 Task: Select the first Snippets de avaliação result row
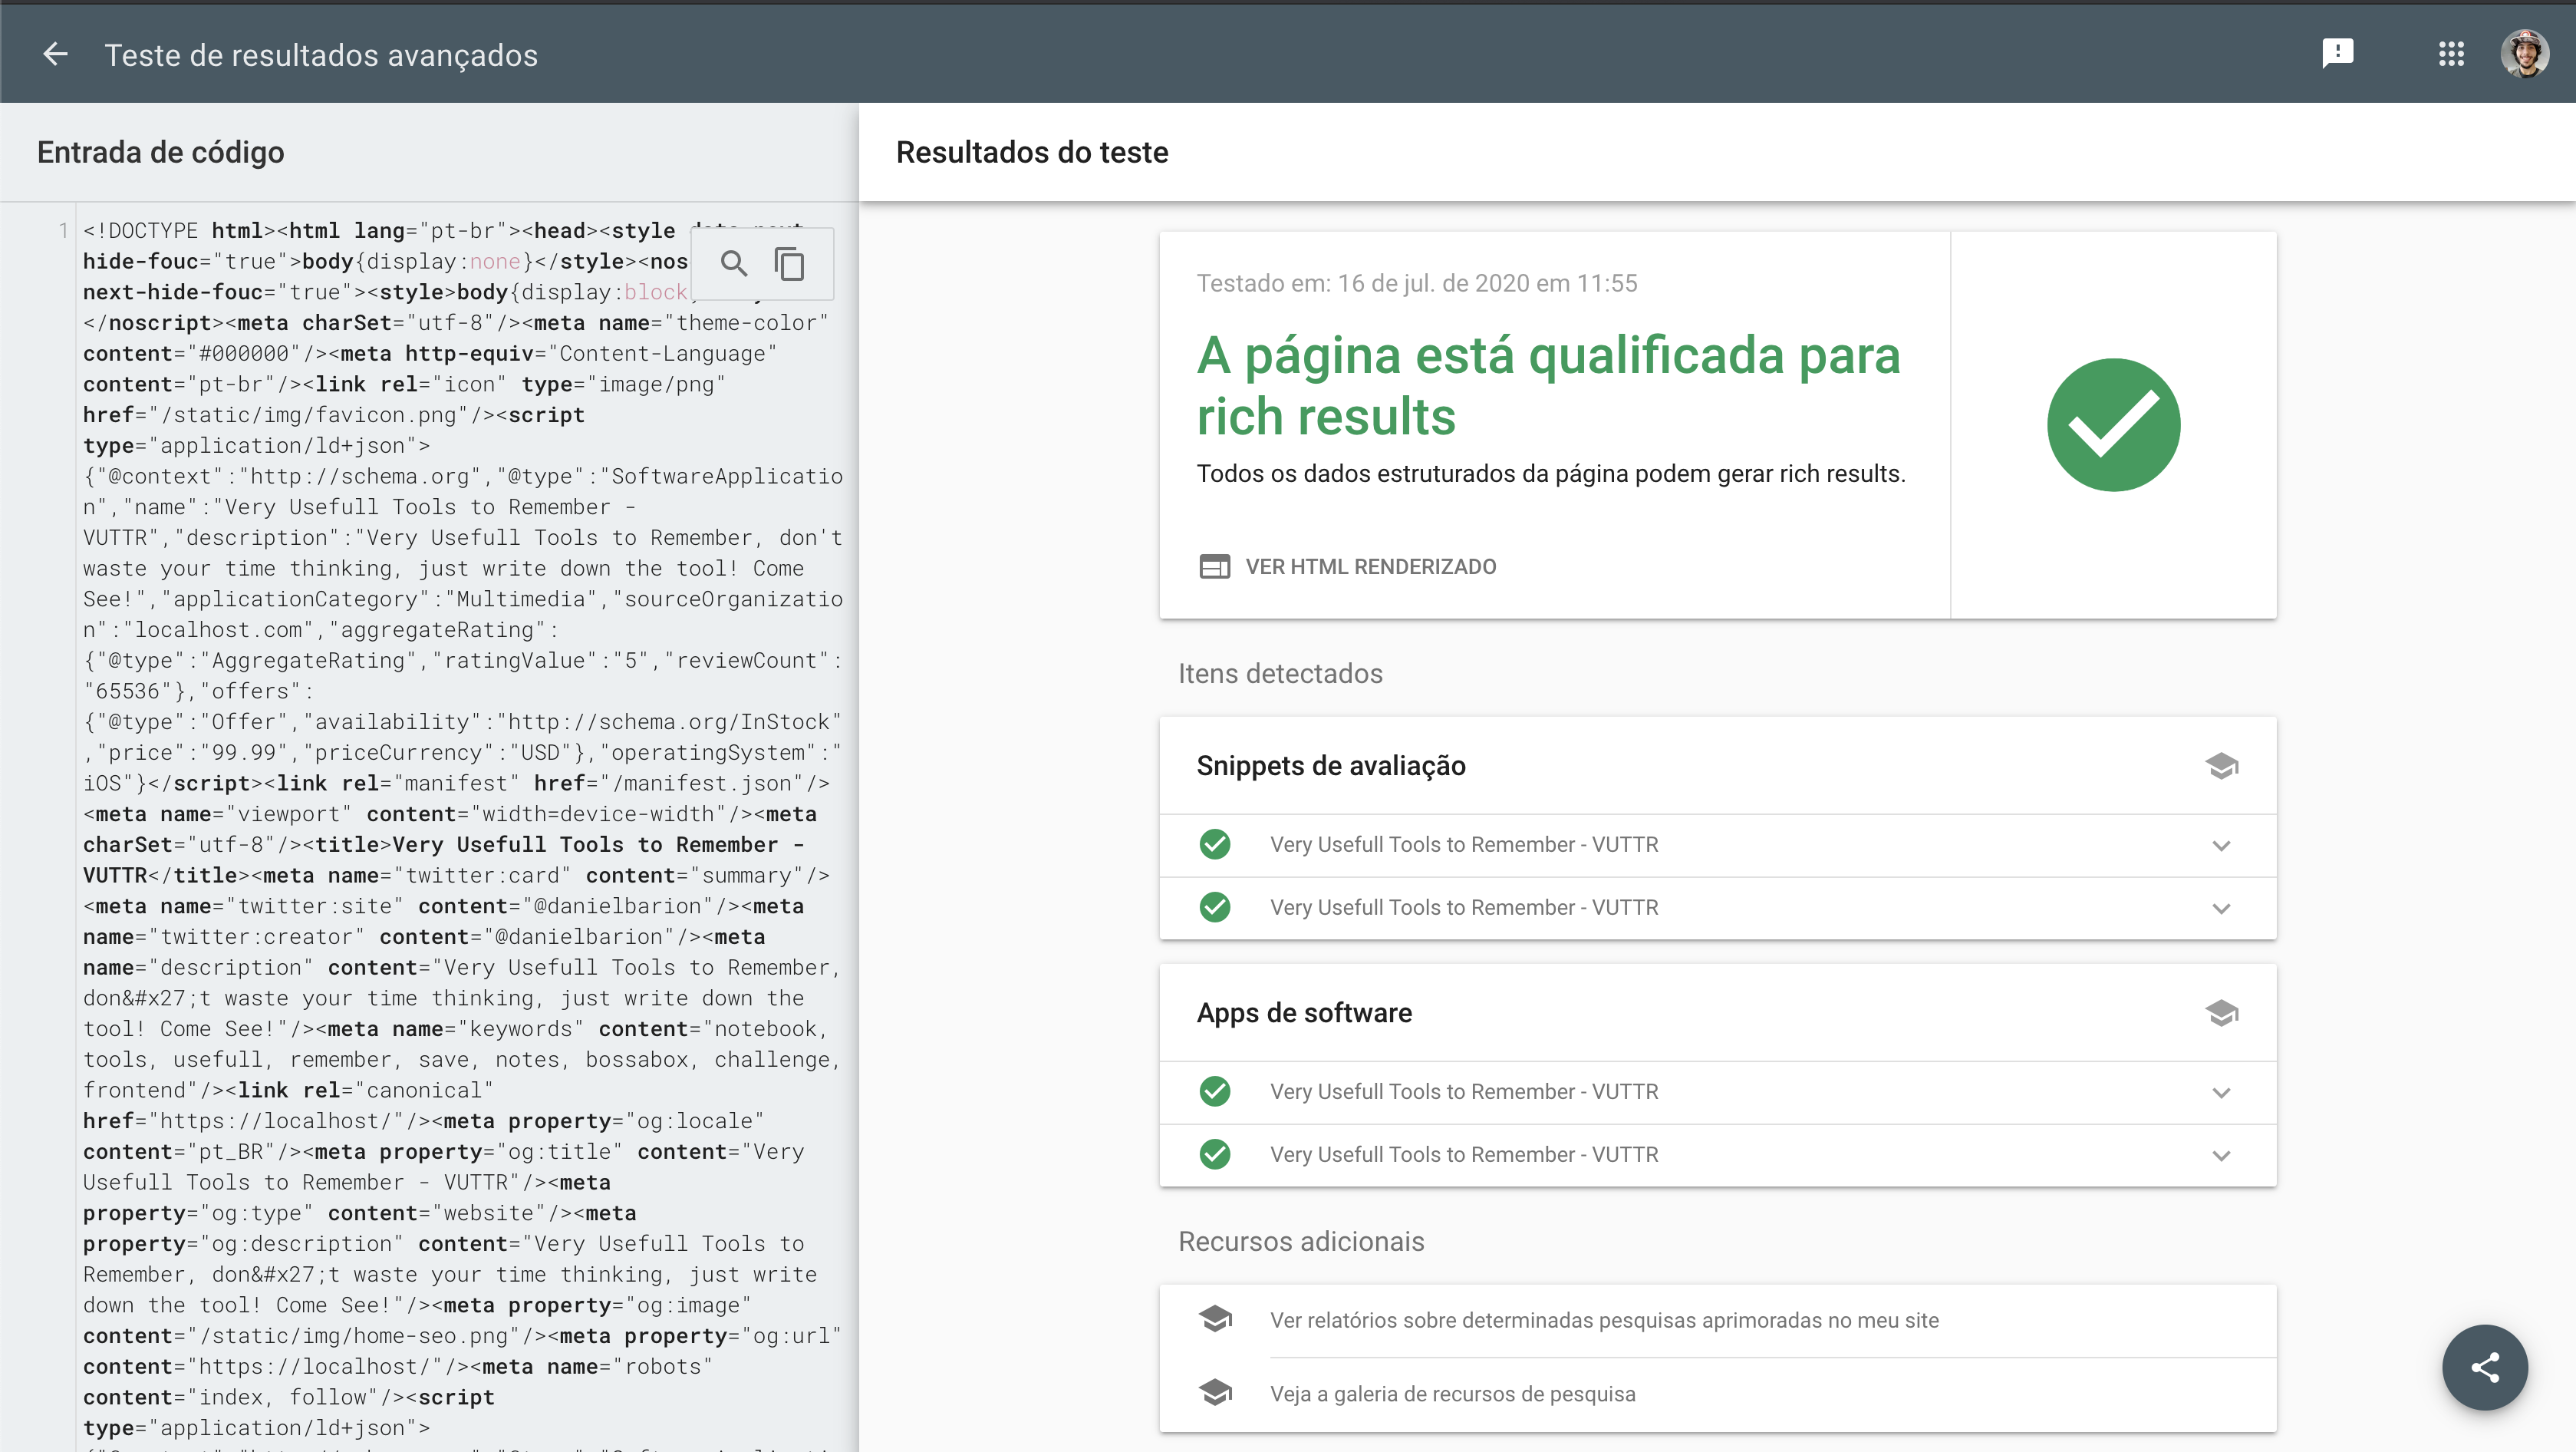[x=1717, y=845]
